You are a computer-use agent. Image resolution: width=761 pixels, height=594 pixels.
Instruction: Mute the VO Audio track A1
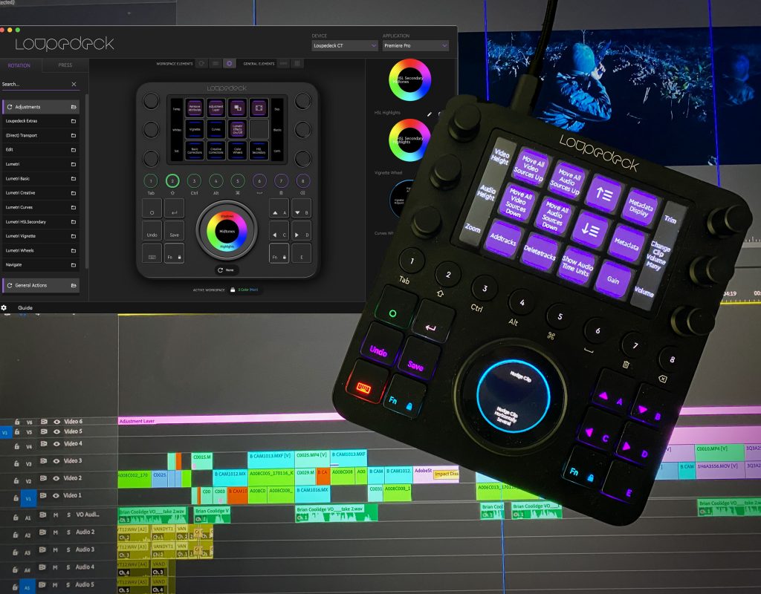point(55,515)
